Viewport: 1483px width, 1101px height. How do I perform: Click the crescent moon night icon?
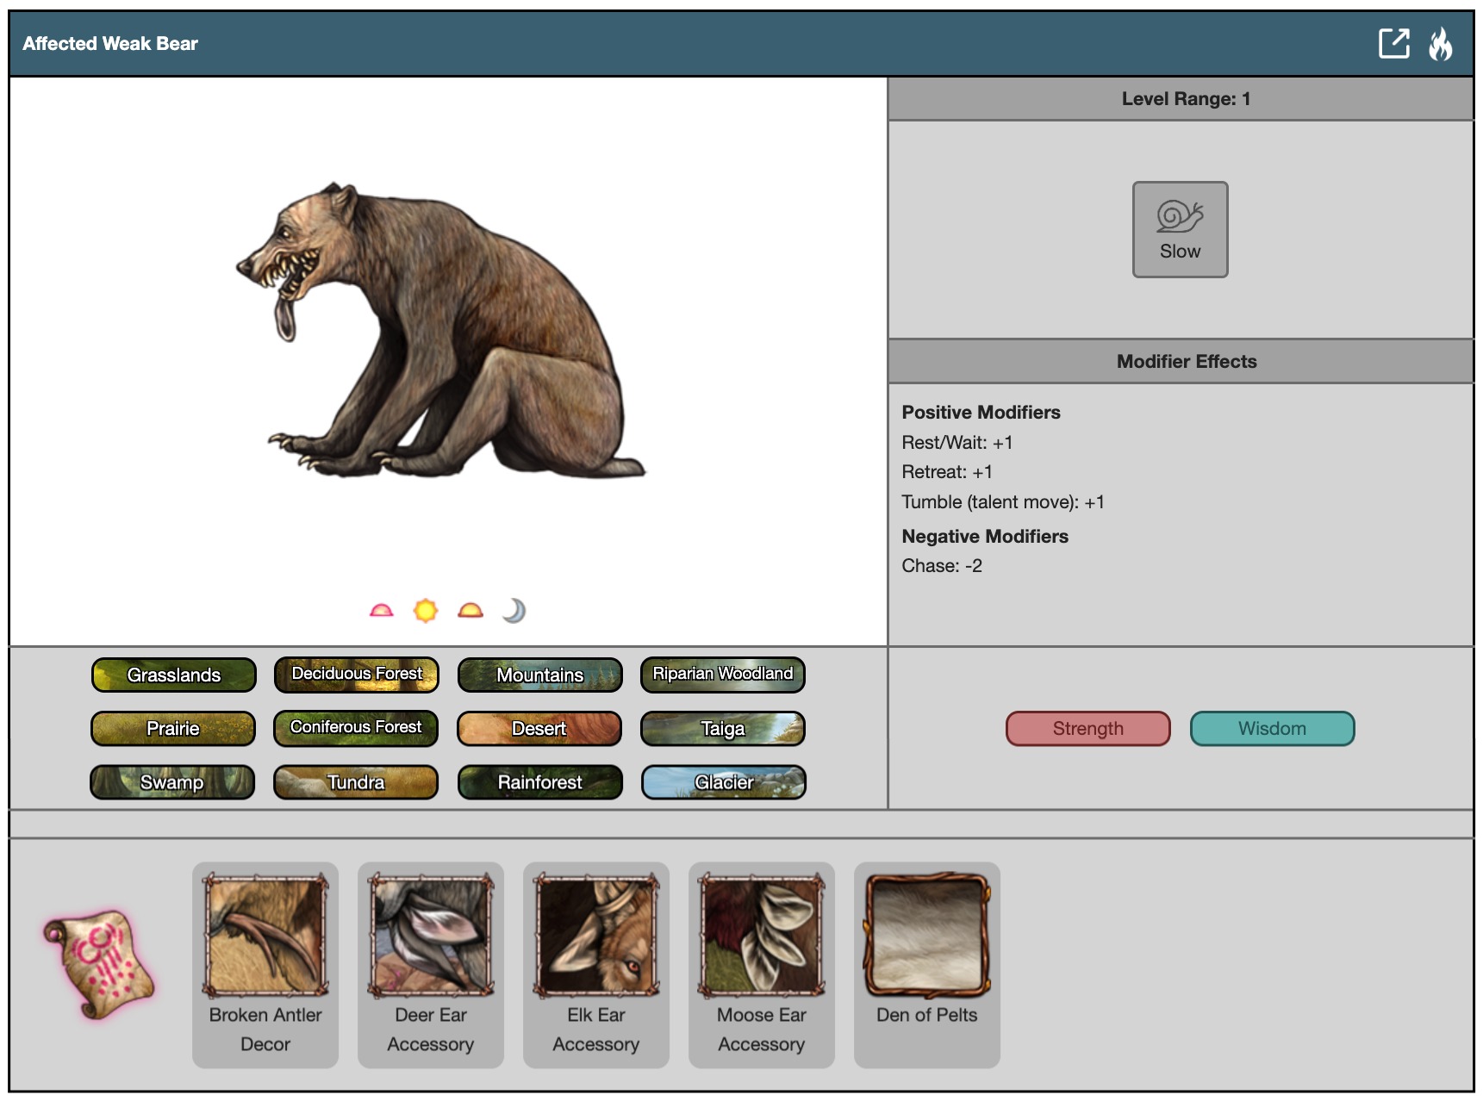pyautogui.click(x=514, y=611)
